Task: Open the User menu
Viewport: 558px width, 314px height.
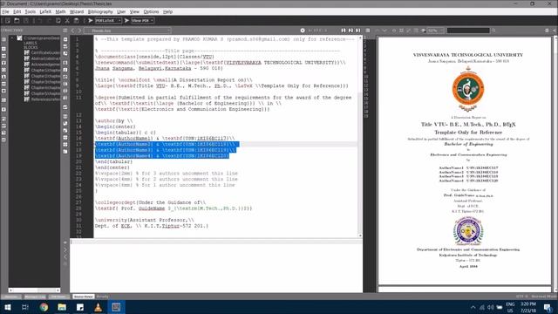Action: pyautogui.click(x=121, y=11)
